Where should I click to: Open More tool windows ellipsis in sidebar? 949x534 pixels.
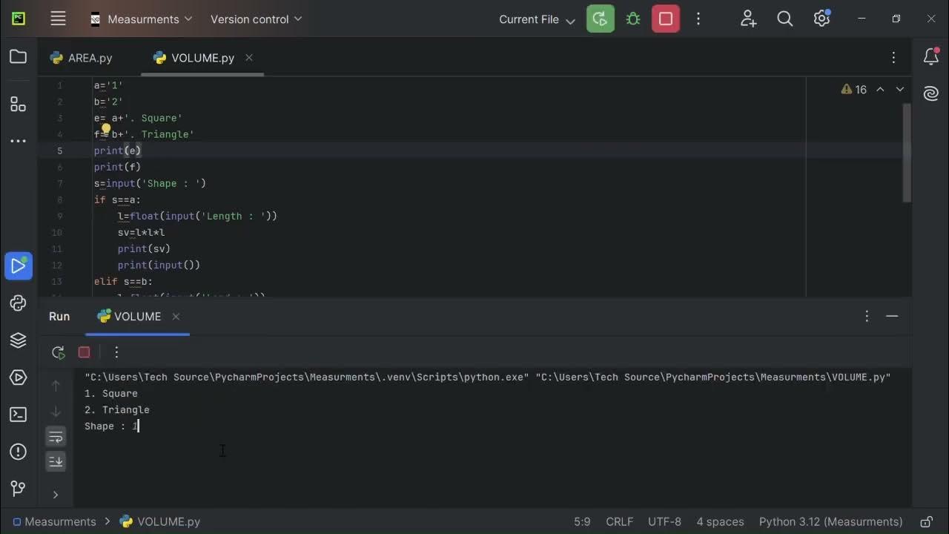[19, 141]
